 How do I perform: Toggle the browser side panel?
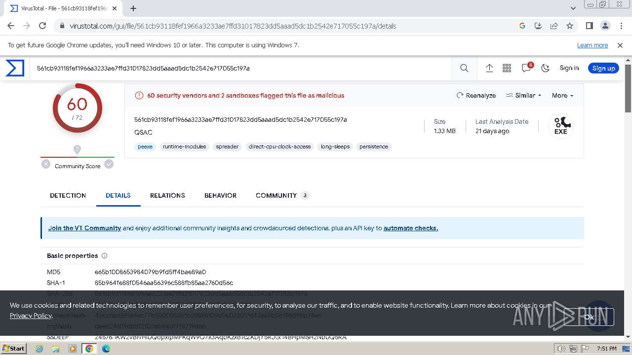point(589,26)
